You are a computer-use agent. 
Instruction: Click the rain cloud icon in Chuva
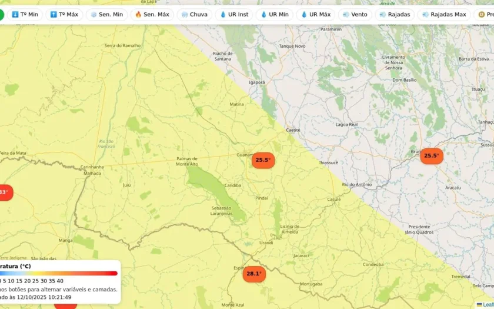point(185,15)
